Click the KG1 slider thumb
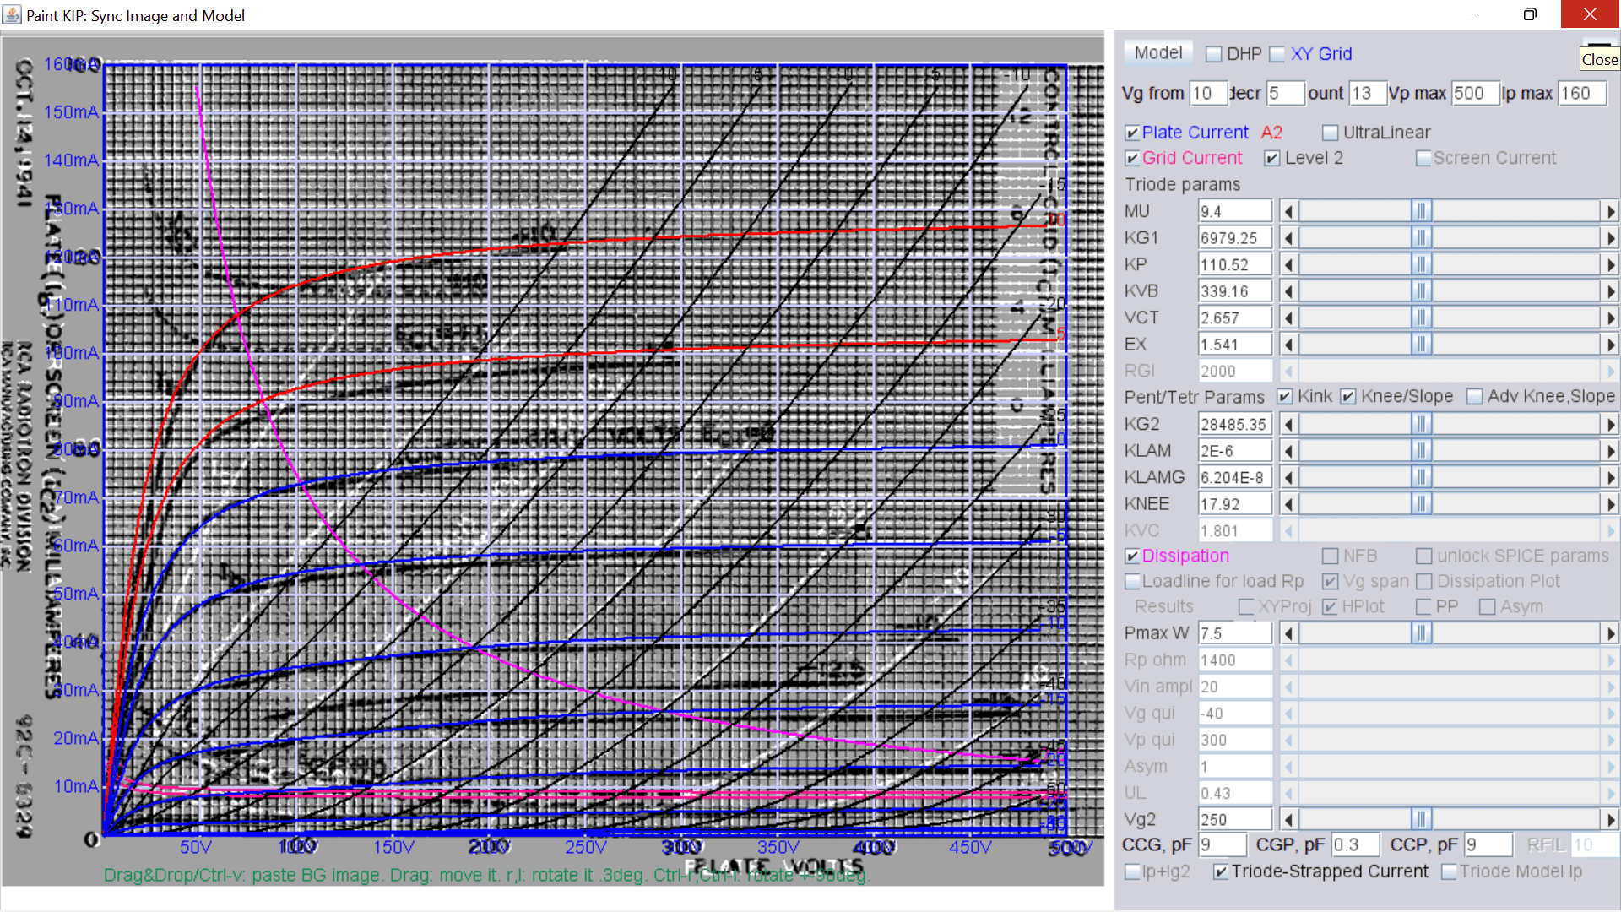This screenshot has width=1621, height=912. [x=1422, y=238]
